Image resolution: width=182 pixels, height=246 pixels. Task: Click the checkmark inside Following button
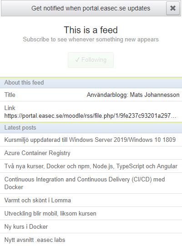click(77, 60)
